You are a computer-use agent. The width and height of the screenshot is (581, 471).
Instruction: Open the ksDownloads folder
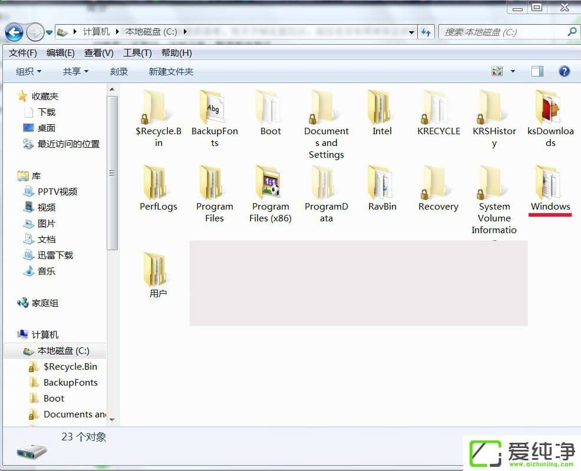550,108
